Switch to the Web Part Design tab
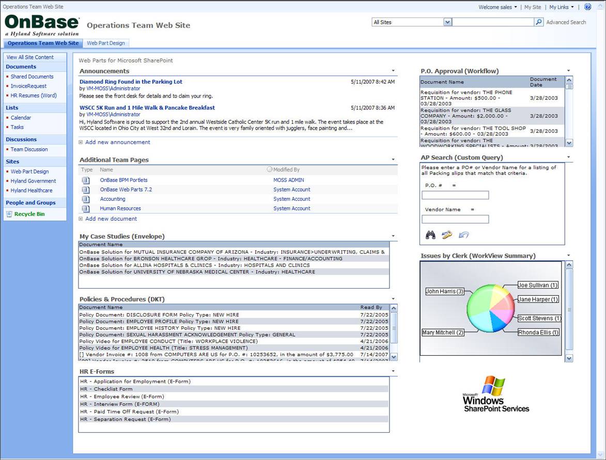This screenshot has width=606, height=460. 106,43
